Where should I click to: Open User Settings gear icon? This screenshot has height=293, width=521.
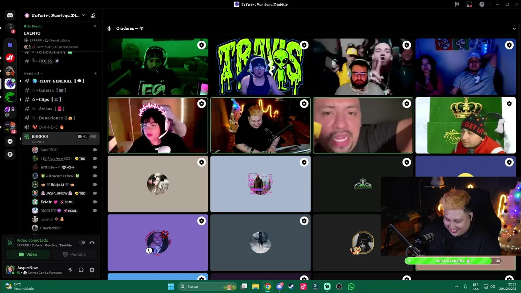[92, 270]
